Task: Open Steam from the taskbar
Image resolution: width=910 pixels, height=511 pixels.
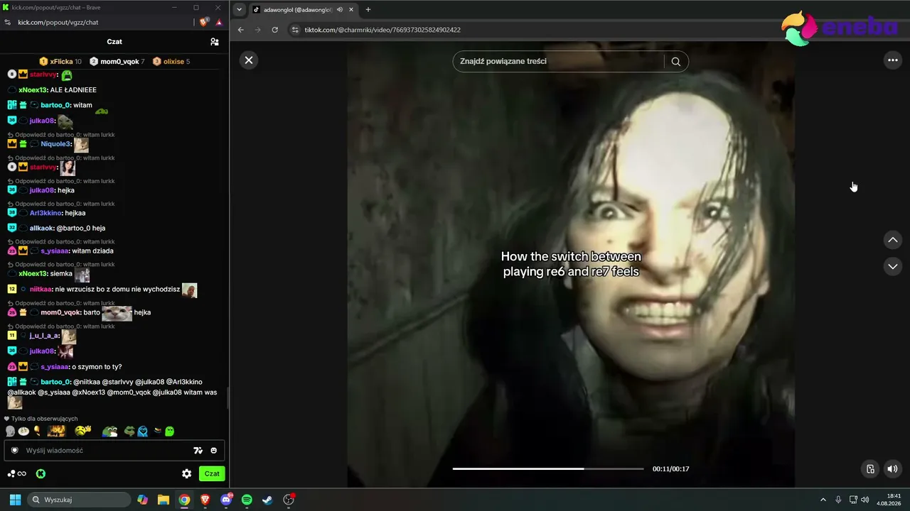Action: [267, 500]
